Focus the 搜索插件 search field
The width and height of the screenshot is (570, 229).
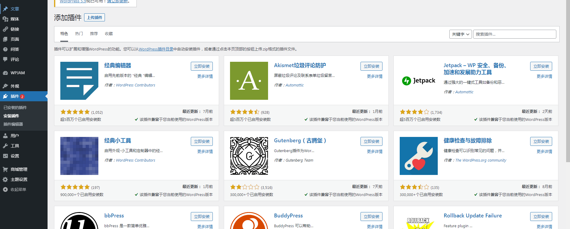tap(514, 34)
